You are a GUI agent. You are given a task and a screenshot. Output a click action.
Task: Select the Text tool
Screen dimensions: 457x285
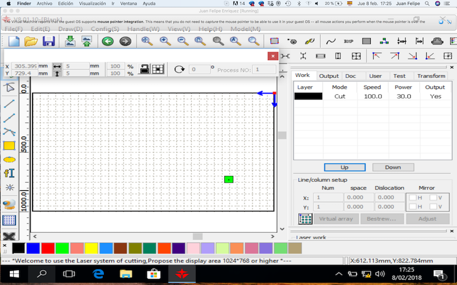[x=9, y=174]
